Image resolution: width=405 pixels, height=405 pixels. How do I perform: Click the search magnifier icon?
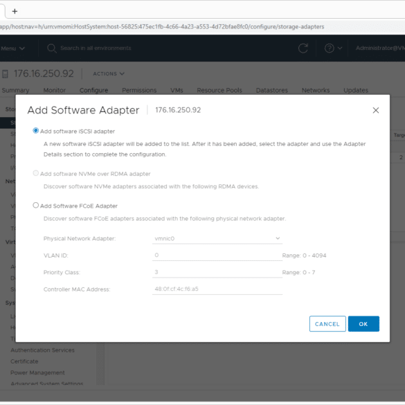52,48
